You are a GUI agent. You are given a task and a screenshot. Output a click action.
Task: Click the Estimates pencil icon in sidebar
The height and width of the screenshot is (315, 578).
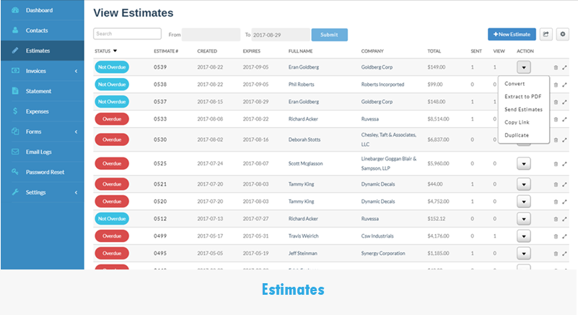15,51
